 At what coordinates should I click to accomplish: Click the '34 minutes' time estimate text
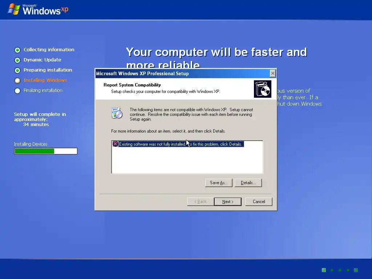[36, 124]
